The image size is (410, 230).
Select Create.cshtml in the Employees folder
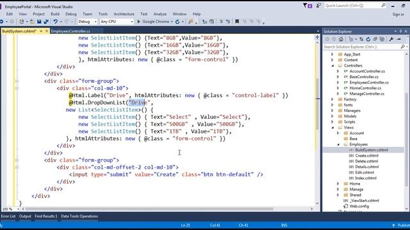click(x=366, y=156)
